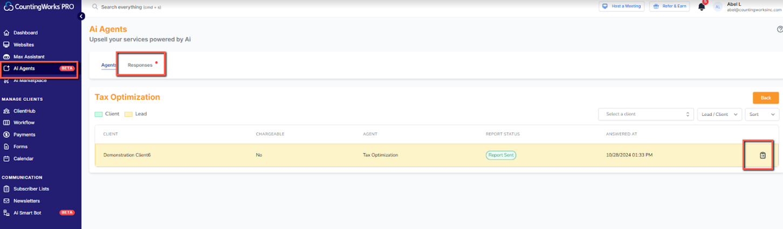Click the 10/28/2024 01:33 PM timestamp
The width and height of the screenshot is (783, 229).
629,155
